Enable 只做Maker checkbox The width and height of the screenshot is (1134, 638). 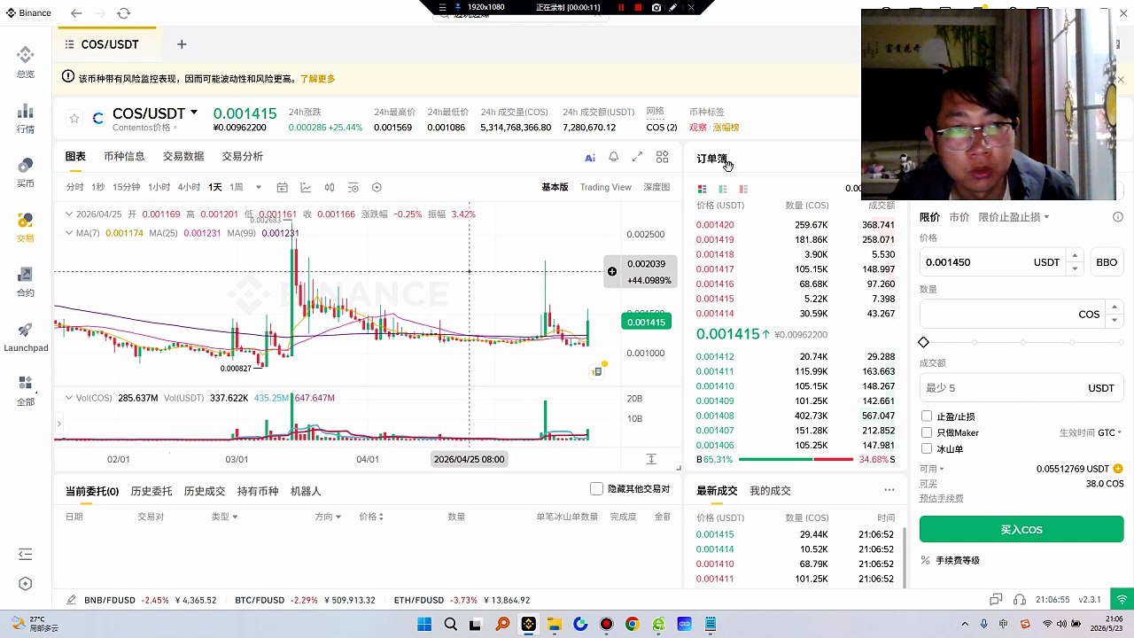pos(927,432)
